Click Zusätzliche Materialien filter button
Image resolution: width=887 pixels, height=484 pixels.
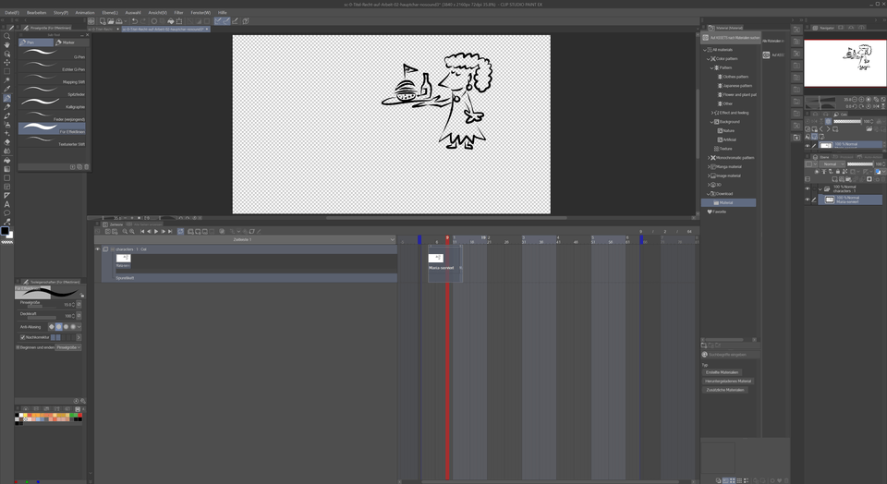click(725, 390)
